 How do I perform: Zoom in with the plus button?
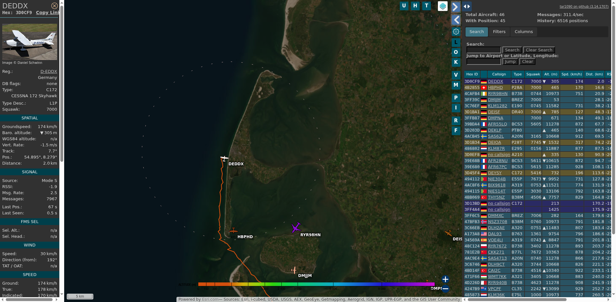point(445,279)
